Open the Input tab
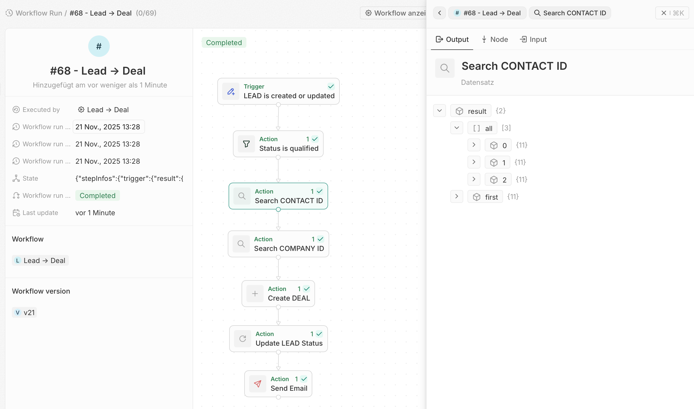 click(x=533, y=39)
